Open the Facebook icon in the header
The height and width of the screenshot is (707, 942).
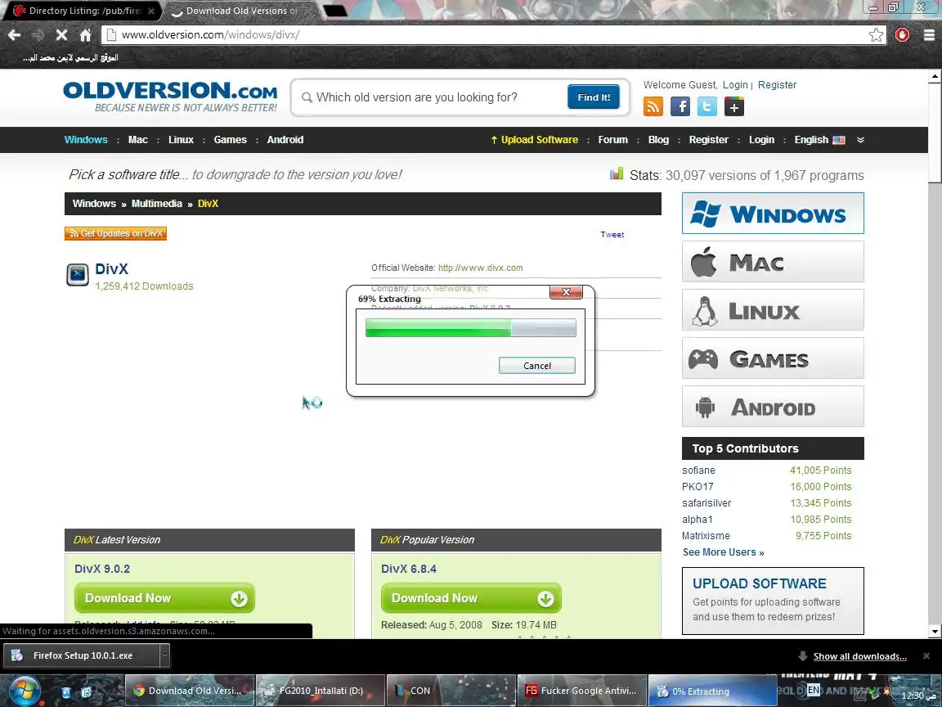click(x=680, y=106)
